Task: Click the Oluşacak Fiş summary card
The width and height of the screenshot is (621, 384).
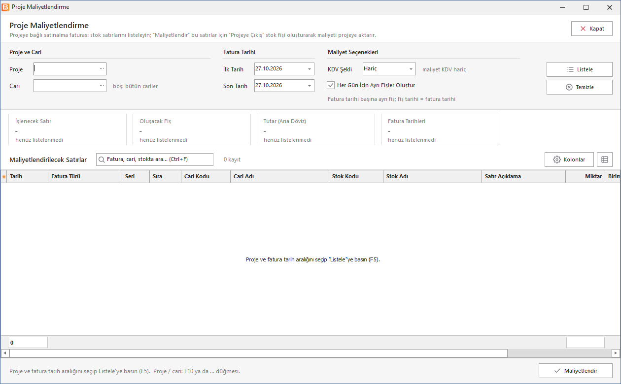Action: (x=192, y=129)
